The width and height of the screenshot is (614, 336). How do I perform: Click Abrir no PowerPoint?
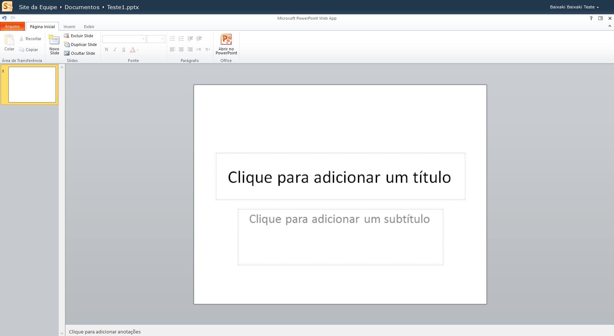click(x=226, y=44)
